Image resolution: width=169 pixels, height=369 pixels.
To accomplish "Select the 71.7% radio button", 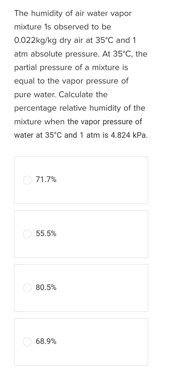I will pyautogui.click(x=27, y=180).
